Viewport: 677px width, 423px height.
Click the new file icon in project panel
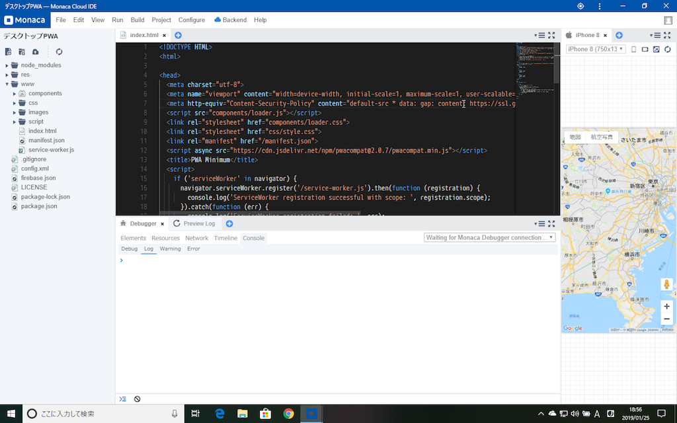tap(8, 52)
